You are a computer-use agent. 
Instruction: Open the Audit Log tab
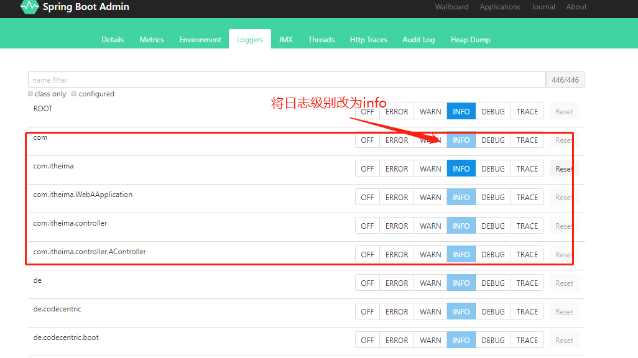(x=418, y=39)
